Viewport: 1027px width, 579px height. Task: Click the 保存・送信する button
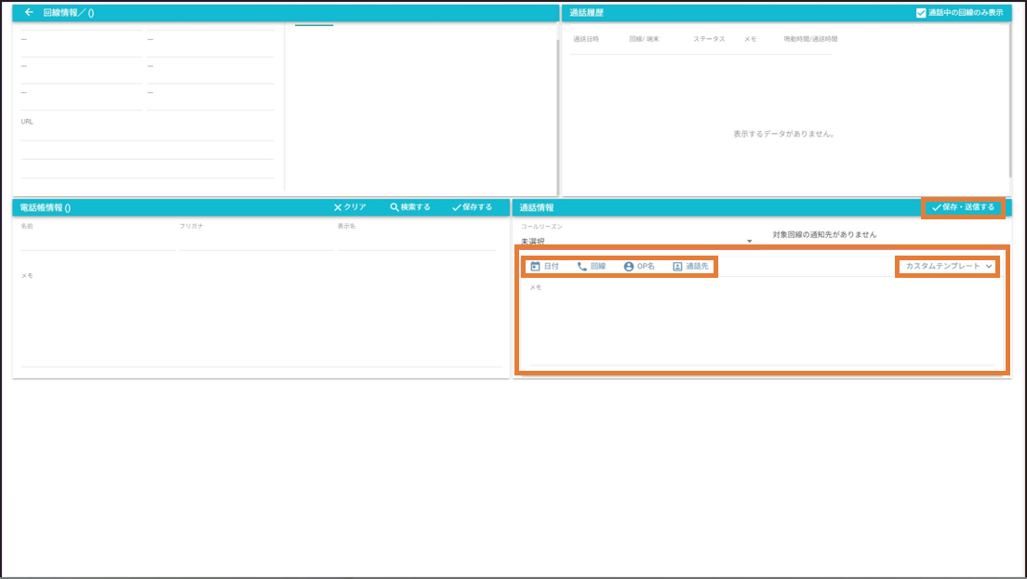(963, 207)
